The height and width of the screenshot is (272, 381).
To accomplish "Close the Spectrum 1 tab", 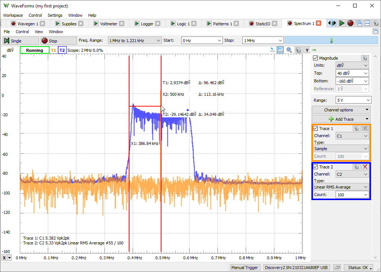I will click(318, 23).
